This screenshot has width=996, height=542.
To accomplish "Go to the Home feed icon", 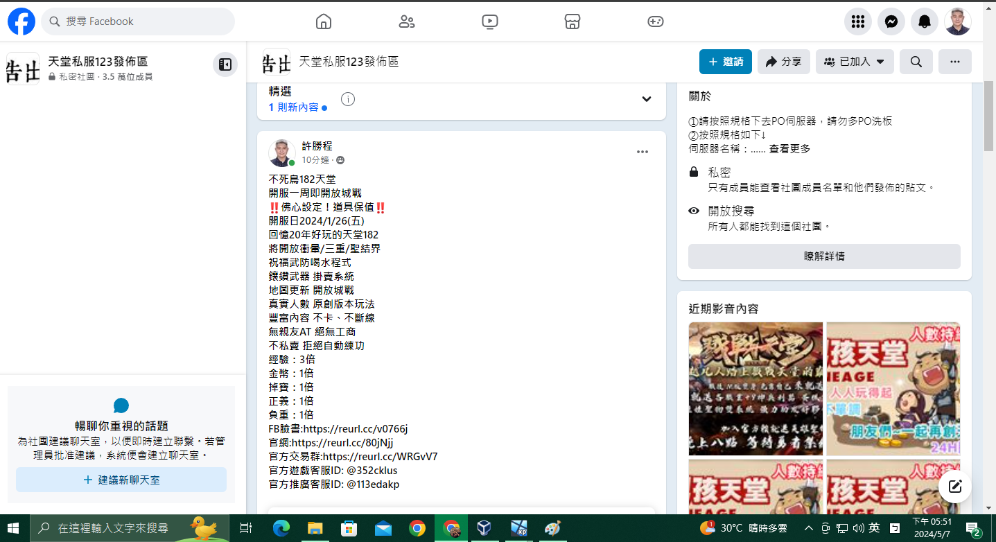I will 324,21.
